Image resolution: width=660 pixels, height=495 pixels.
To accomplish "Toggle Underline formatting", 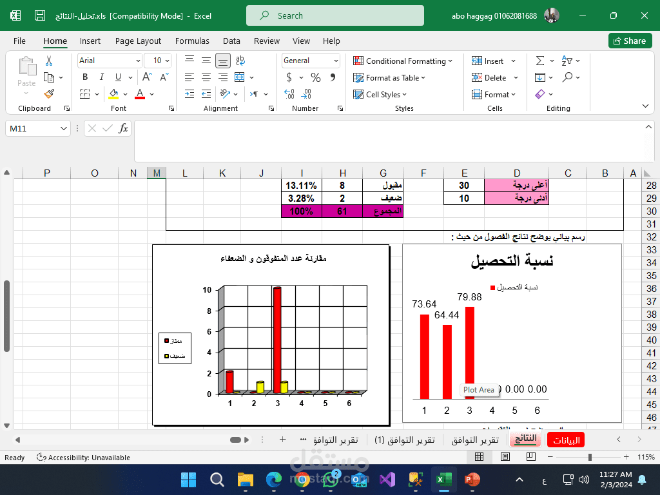I will click(x=119, y=77).
